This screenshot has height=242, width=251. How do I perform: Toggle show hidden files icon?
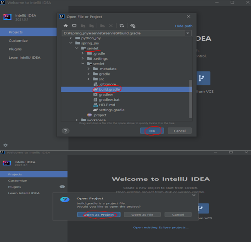(133, 26)
